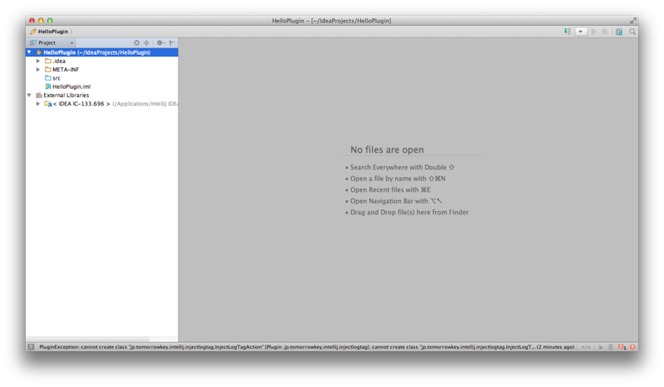Image resolution: width=664 pixels, height=387 pixels.
Task: Click the Make Project green arrow icon
Action: (x=567, y=32)
